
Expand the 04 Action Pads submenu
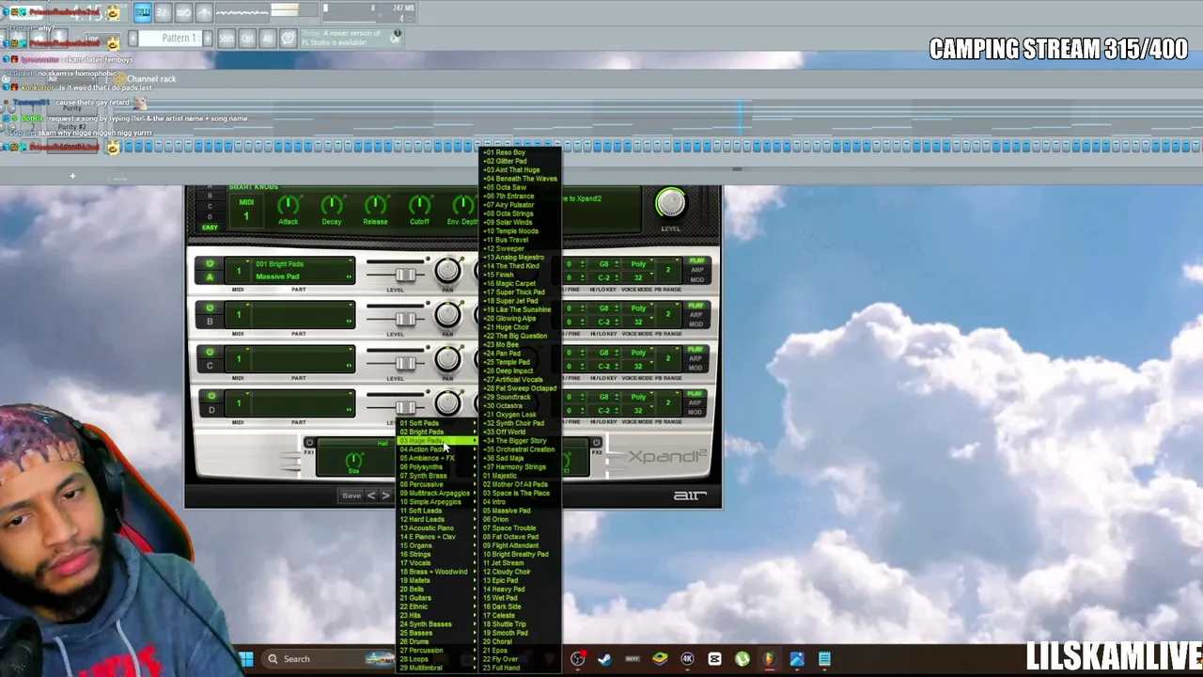437,449
